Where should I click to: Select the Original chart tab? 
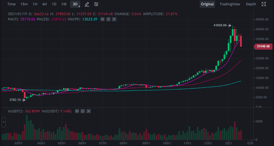click(x=207, y=4)
